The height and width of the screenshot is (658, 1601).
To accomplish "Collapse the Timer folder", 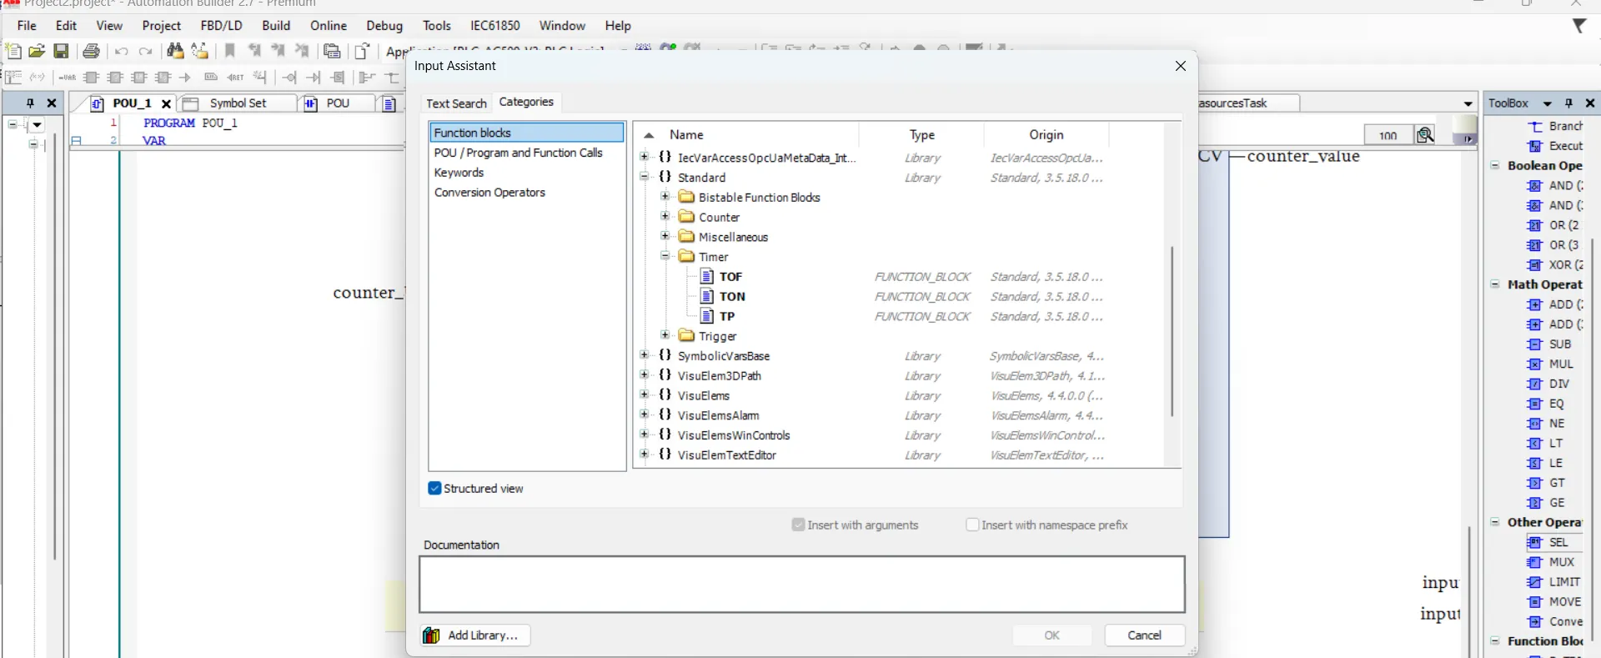I will pos(665,256).
